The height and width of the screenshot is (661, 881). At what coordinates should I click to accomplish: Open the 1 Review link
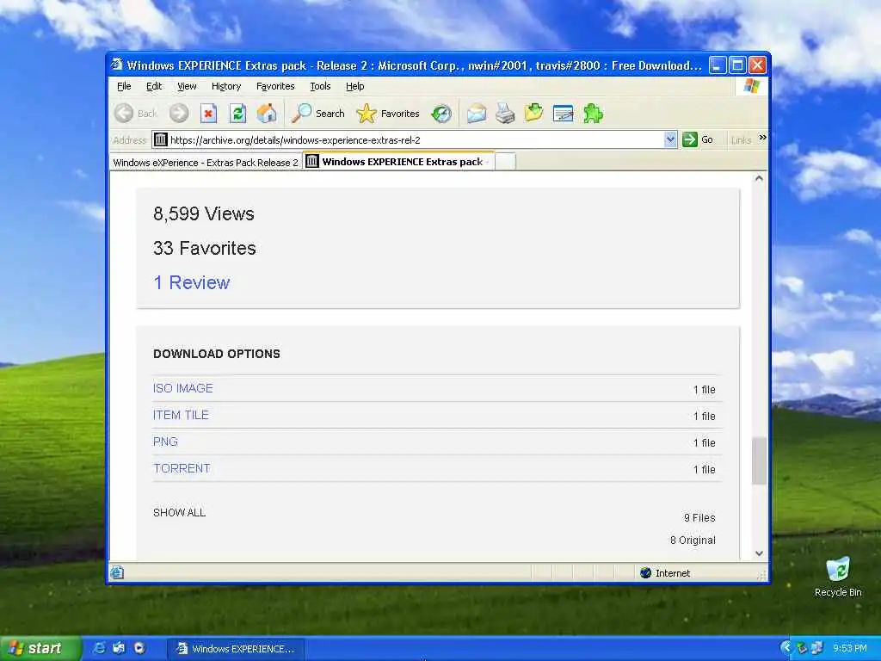click(x=192, y=282)
